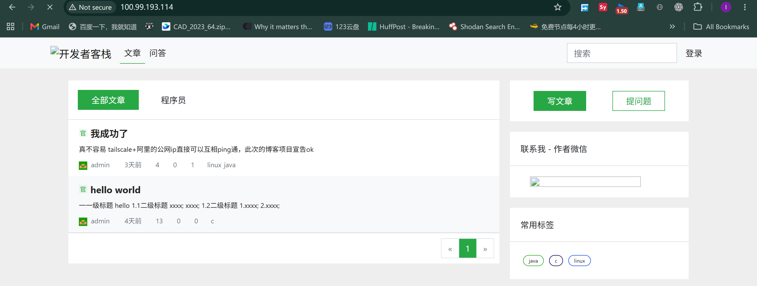
Task: Open the Gmail bookmark
Action: click(x=45, y=27)
